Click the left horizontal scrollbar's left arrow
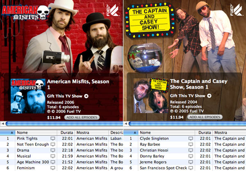Viewport: 246px width, 171px height. tap(3, 123)
